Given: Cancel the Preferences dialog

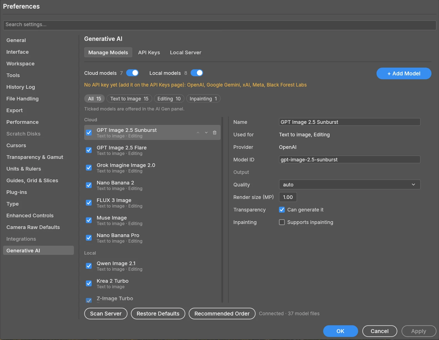Looking at the screenshot, I should point(380,331).
